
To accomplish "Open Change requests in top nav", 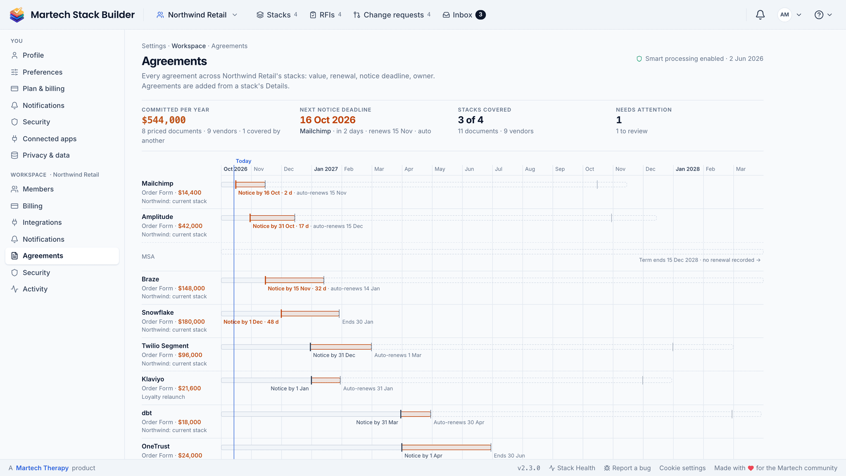I will (x=392, y=15).
